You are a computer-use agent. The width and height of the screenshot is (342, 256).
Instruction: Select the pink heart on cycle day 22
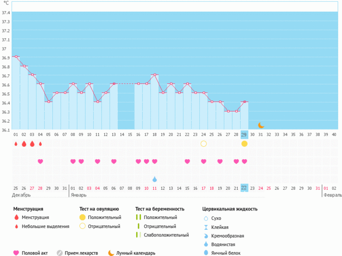187,161
